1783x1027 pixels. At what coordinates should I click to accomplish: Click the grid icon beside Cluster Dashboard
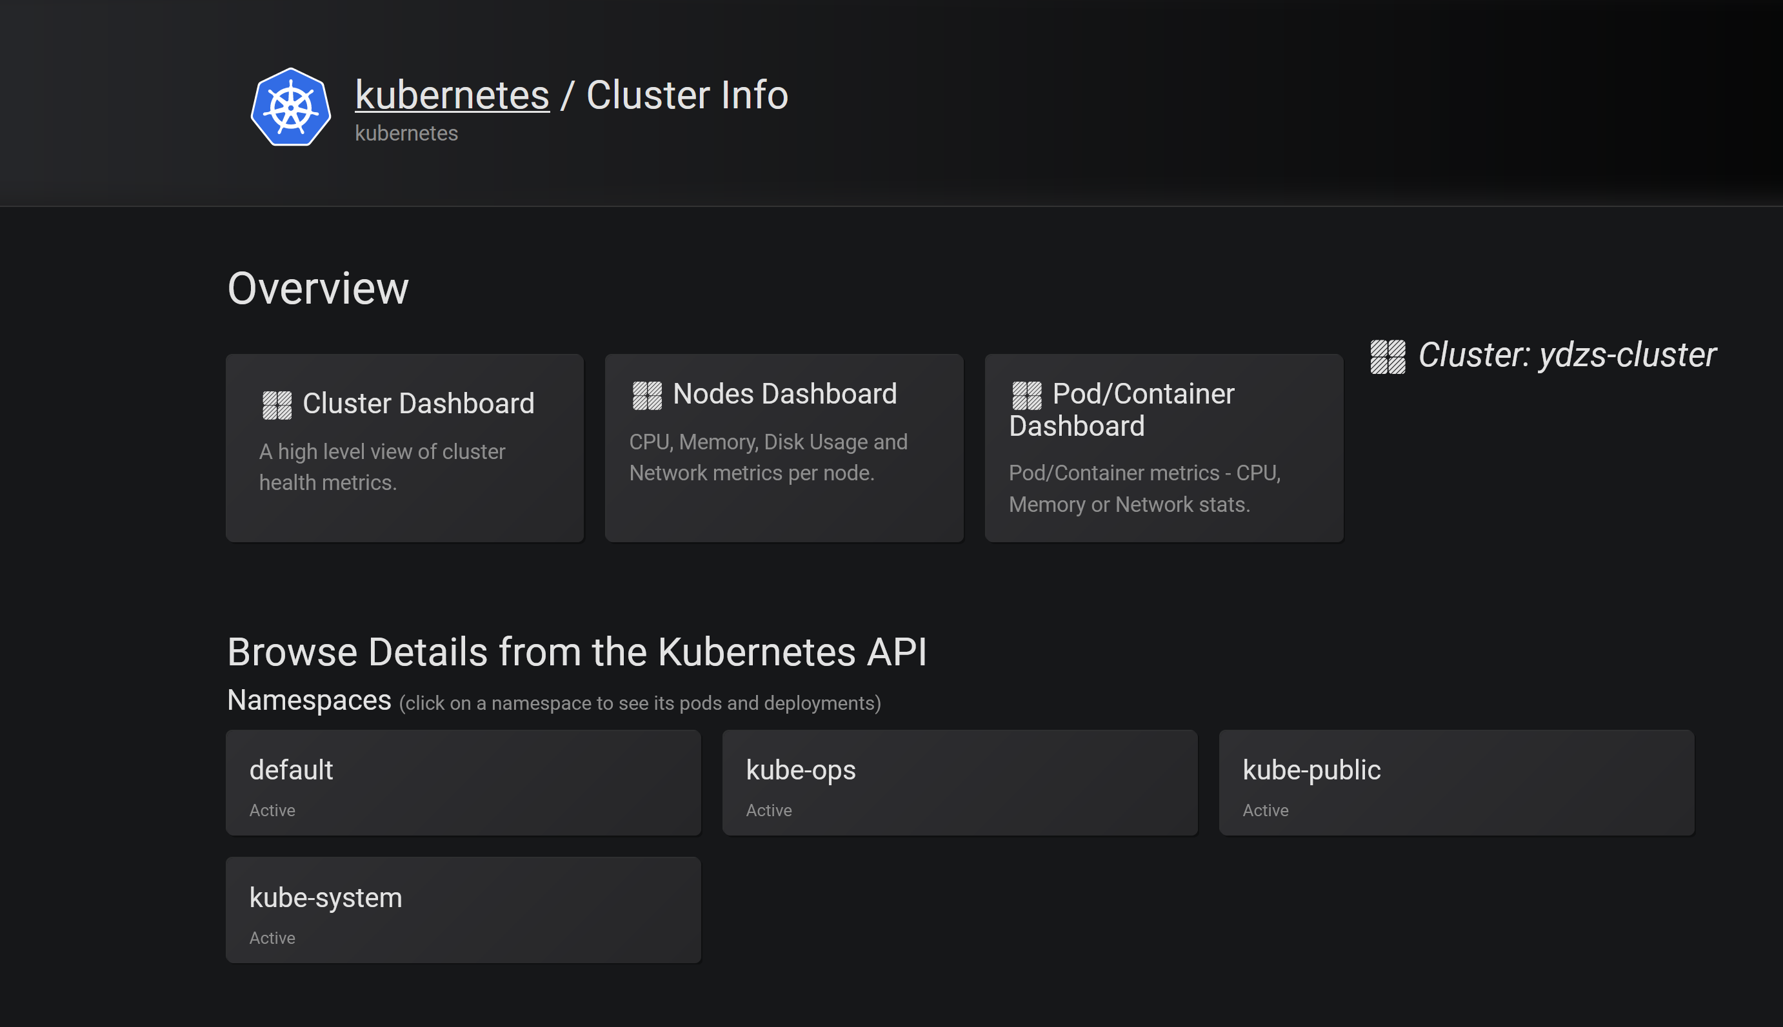pyautogui.click(x=277, y=406)
